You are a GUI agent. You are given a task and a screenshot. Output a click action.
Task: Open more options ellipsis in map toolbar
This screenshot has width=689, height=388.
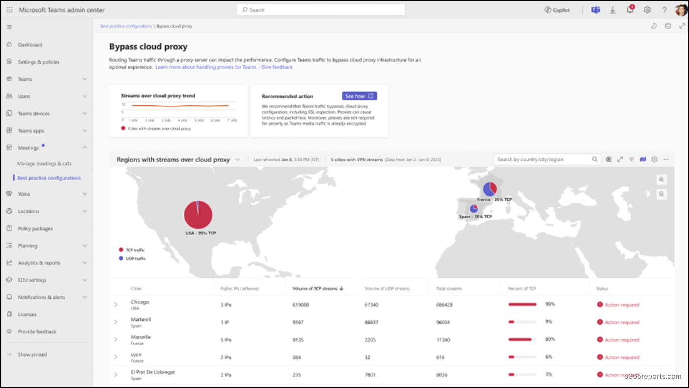[666, 159]
